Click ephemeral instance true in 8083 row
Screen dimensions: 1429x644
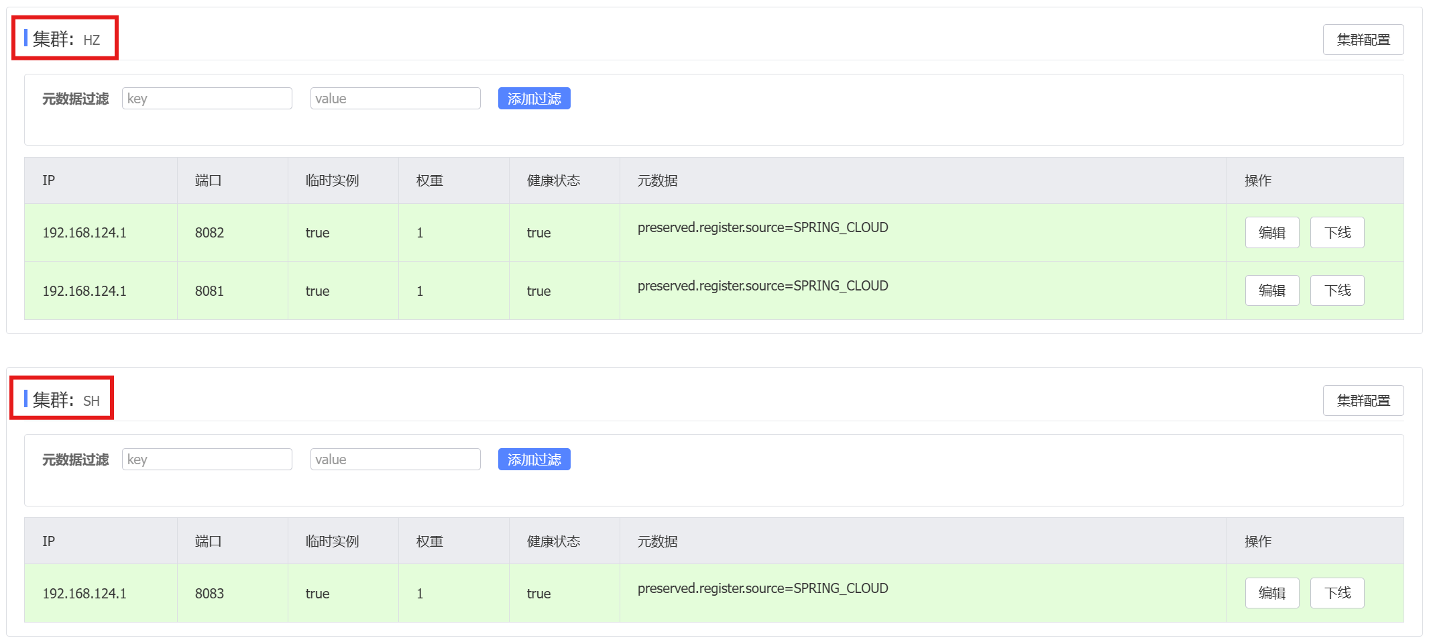(317, 594)
